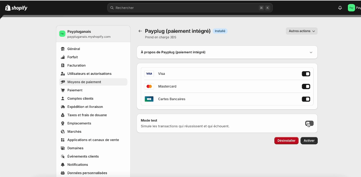Open Marchés settings
Screen dimensions: 361x177
(x=93, y=132)
